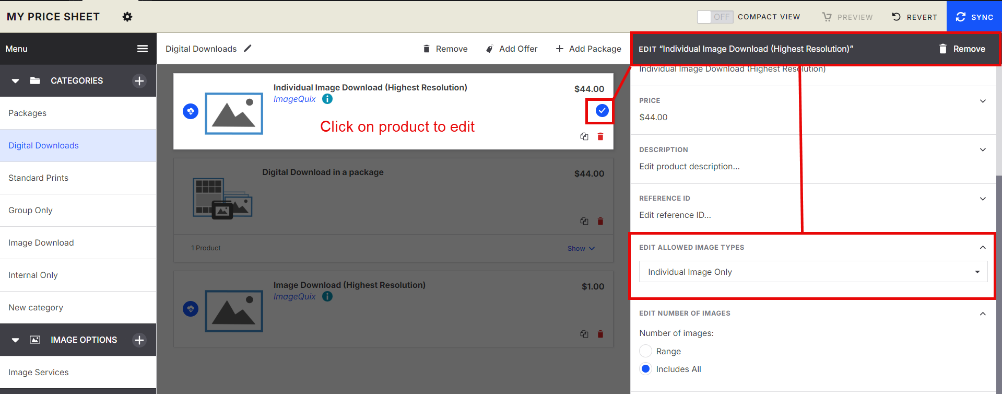Deselect the checked Individual Image Download product
This screenshot has height=394, width=1002.
coord(602,110)
